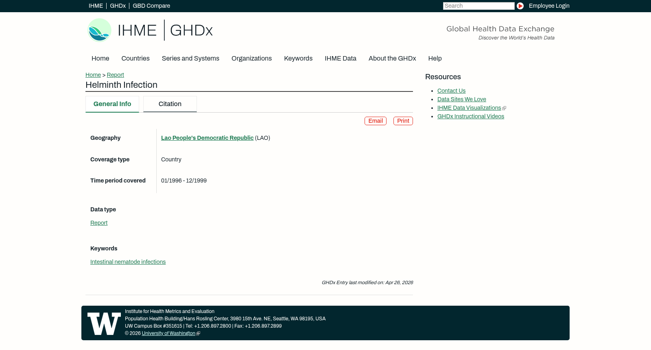Open GBD Compare in top bar
The width and height of the screenshot is (651, 350).
(151, 6)
